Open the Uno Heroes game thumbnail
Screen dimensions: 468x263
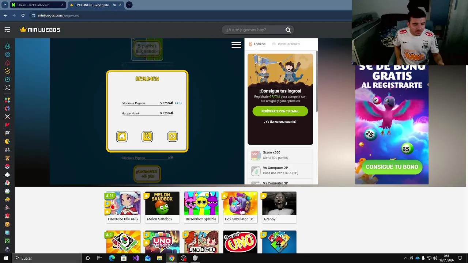click(162, 241)
